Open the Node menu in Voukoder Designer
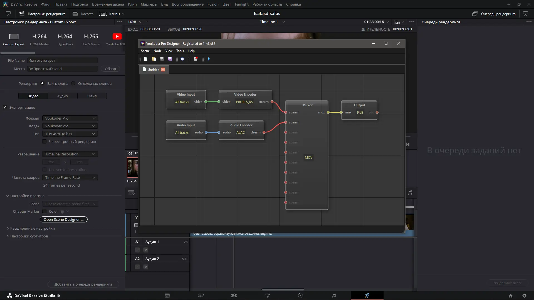 pos(157,51)
